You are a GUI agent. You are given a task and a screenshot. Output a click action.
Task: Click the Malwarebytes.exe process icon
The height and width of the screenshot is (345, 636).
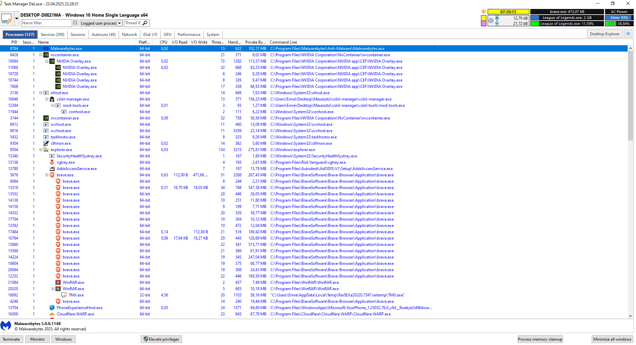(46, 49)
